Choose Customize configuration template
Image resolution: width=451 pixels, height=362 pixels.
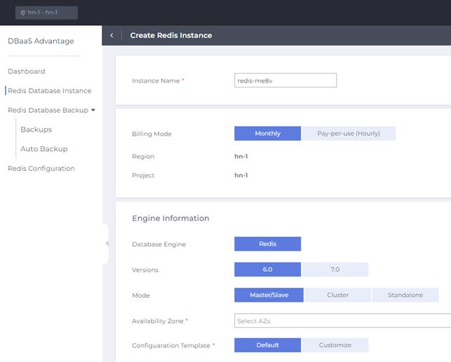335,345
